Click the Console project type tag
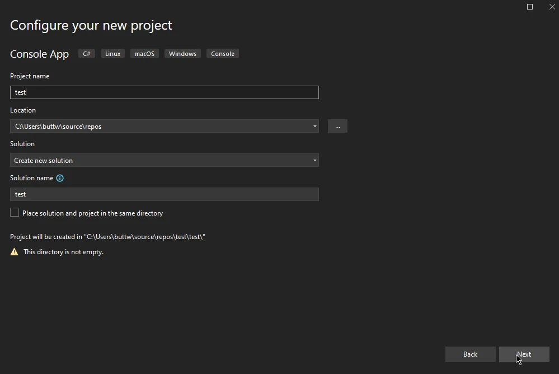Viewport: 559px width, 374px height. point(222,54)
